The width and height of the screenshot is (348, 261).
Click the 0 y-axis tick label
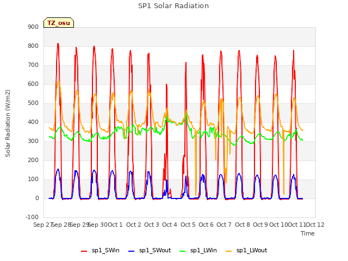coord(37,198)
